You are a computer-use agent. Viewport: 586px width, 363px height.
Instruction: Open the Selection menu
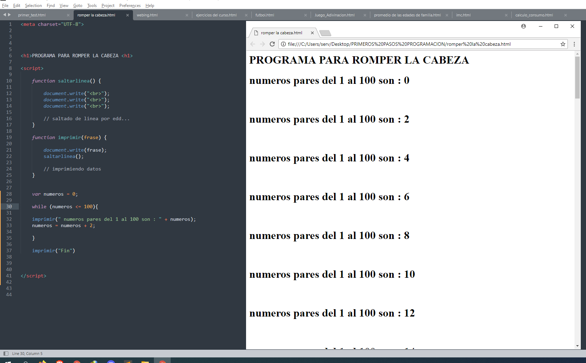[x=34, y=6]
